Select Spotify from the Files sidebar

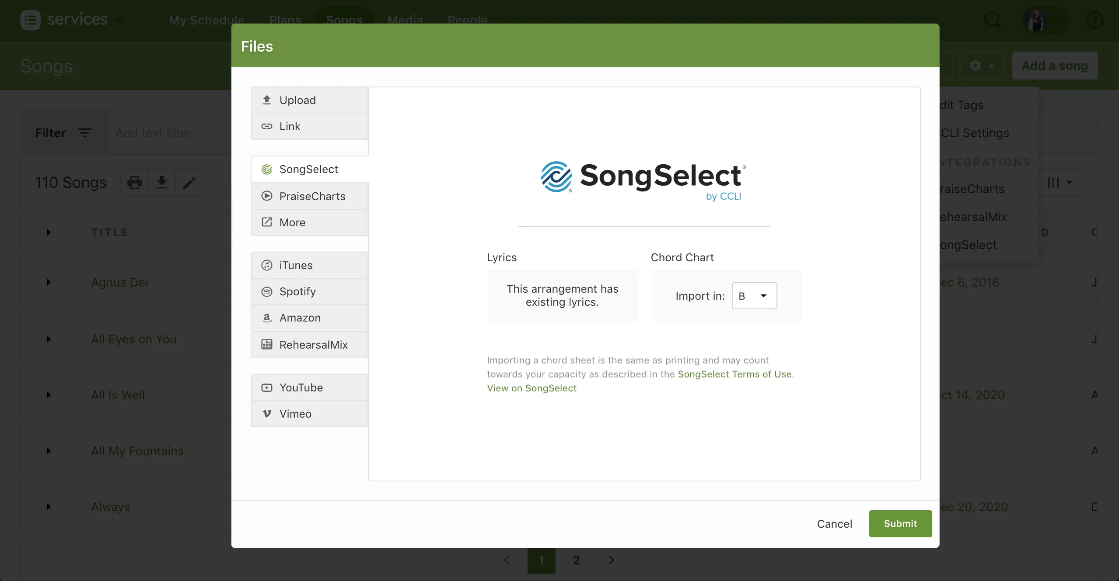coord(297,291)
